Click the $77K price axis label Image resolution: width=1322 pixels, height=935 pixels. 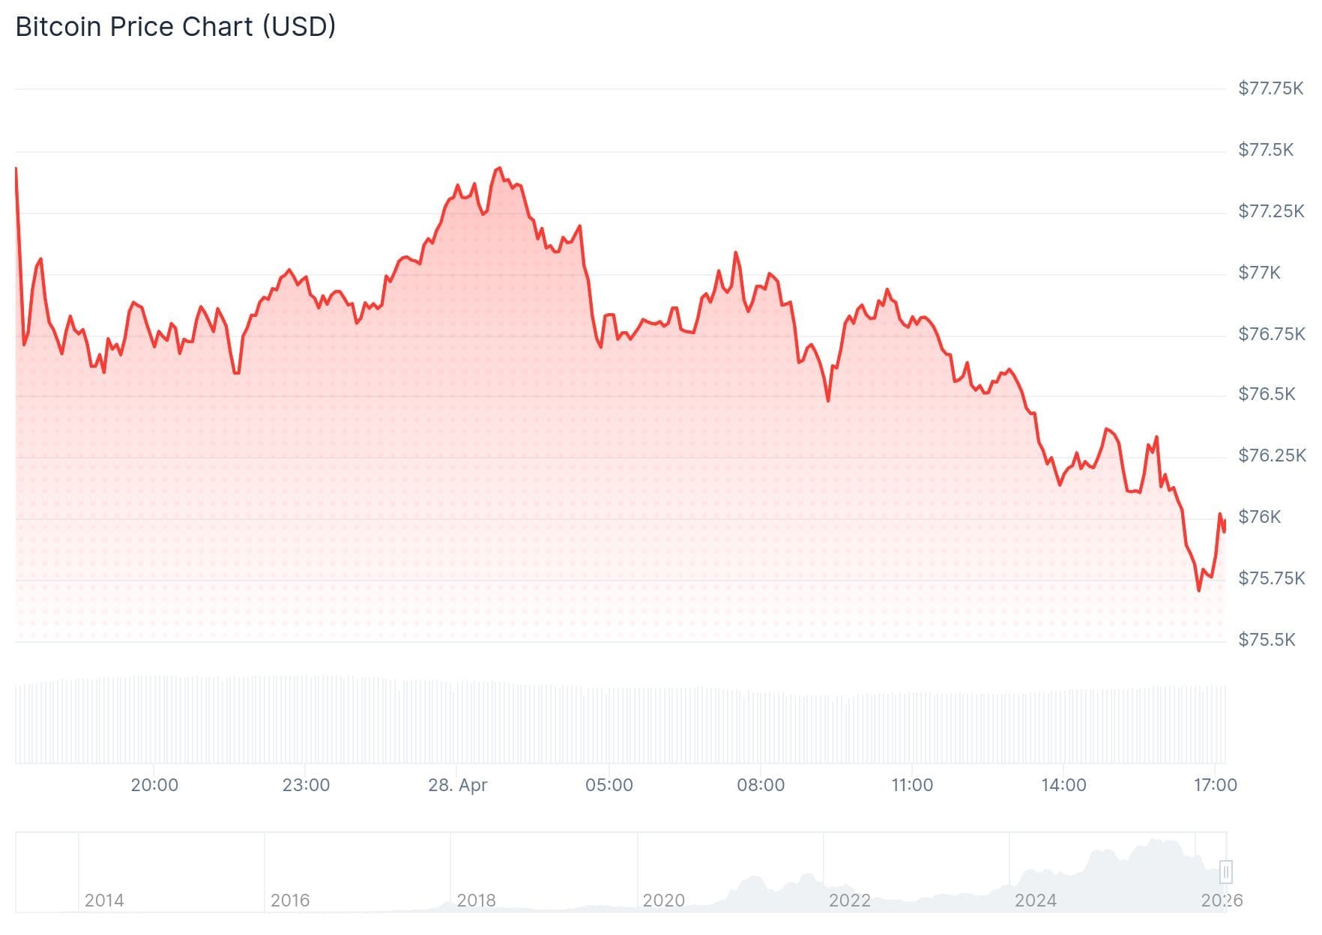pos(1259,273)
